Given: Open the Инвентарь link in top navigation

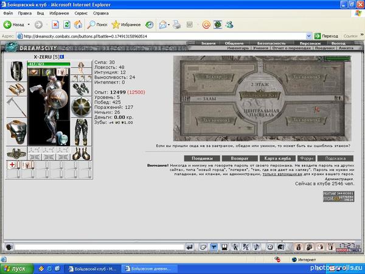Looking at the screenshot, I should (x=238, y=48).
